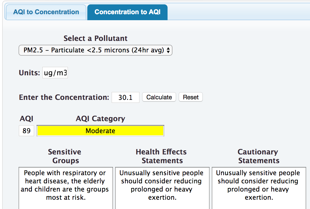Click the Health Effects Statements heading
Image resolution: width=310 pixels, height=209 pixels.
pos(161,156)
